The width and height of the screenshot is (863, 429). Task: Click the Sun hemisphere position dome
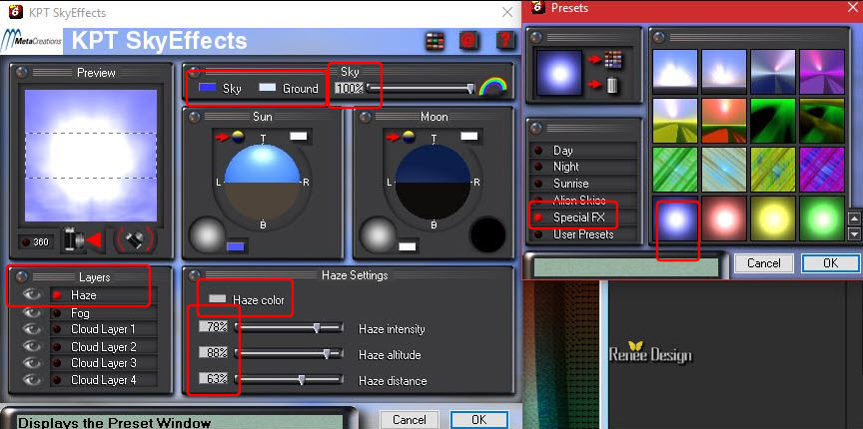263,182
